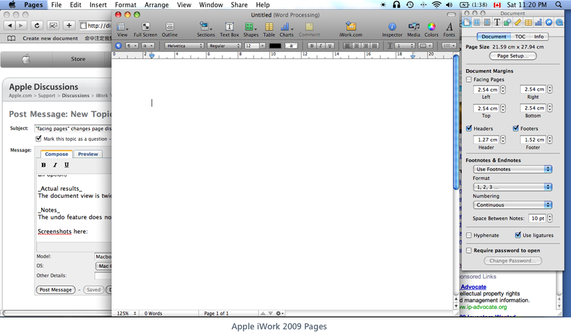Screen dimensions: 571x332
Task: Open the footnote Format 1, 2, 3 popup
Action: 513,187
